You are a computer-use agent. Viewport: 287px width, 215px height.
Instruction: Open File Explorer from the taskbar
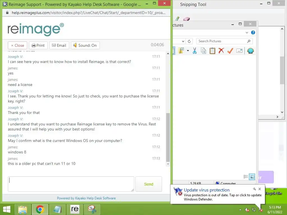[22, 209]
